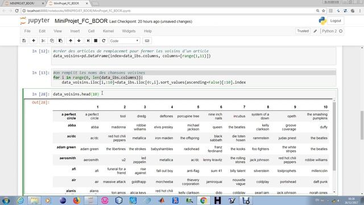Open Chrome menu three-dots icon
The width and height of the screenshot is (364, 205).
pyautogui.click(x=360, y=11)
